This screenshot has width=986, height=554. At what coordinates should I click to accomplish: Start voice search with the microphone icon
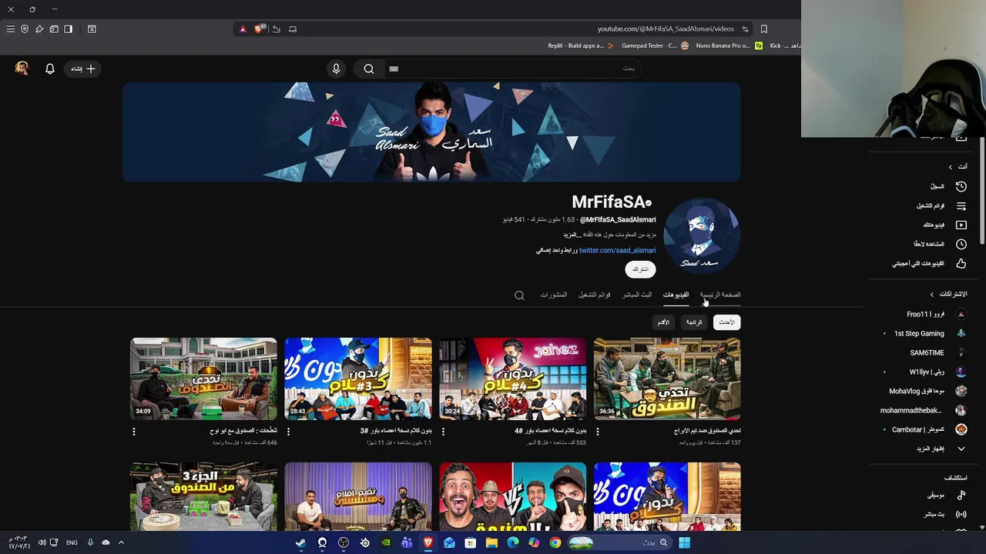click(336, 68)
